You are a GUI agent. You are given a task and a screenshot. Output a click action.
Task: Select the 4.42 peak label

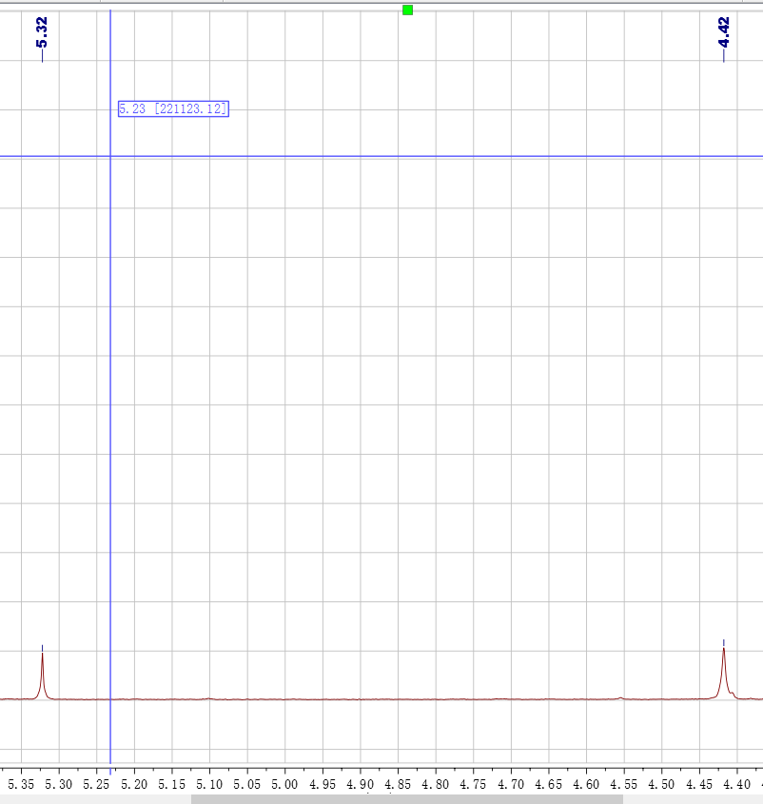tap(724, 33)
